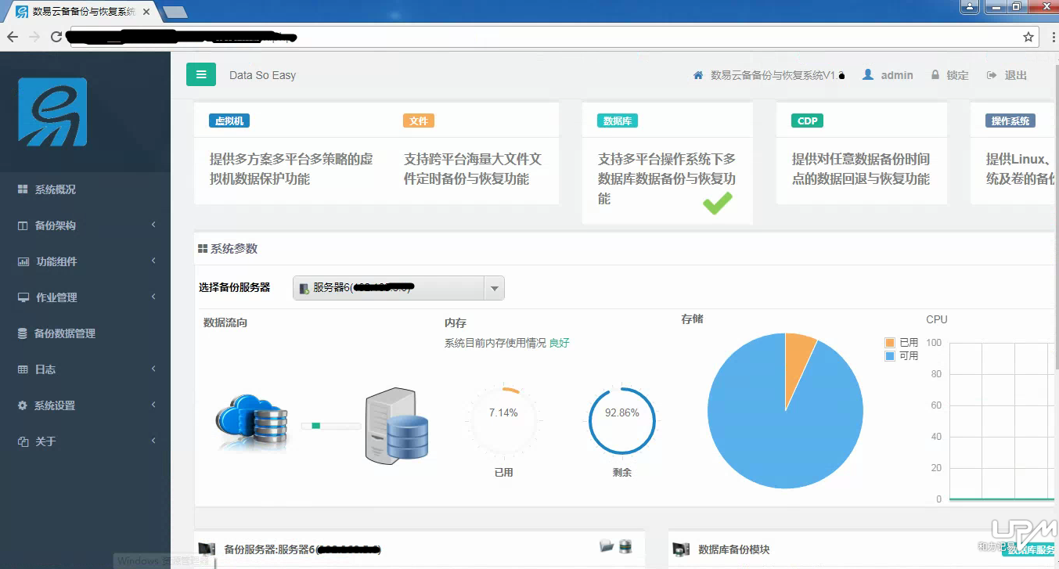Click the home icon in the header
Image resolution: width=1059 pixels, height=569 pixels.
click(698, 75)
